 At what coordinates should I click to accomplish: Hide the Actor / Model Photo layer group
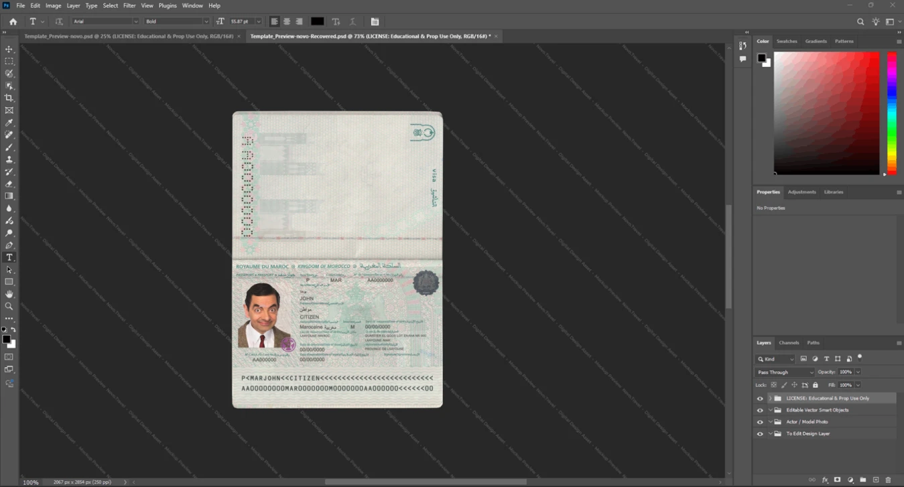coord(760,422)
